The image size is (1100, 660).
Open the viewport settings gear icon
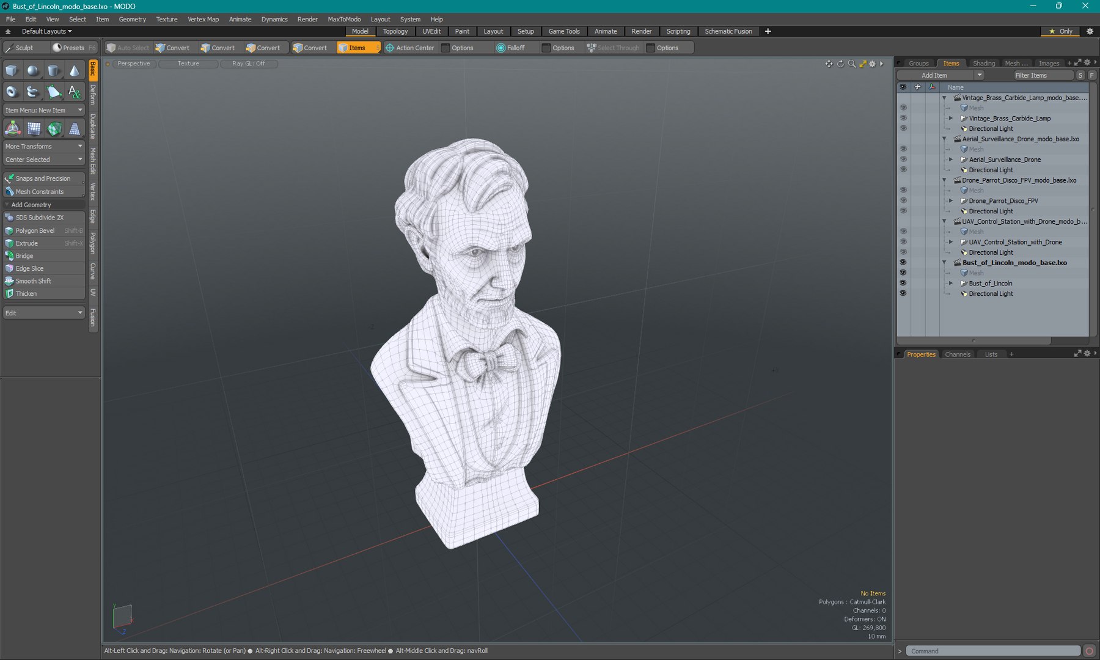click(x=873, y=64)
